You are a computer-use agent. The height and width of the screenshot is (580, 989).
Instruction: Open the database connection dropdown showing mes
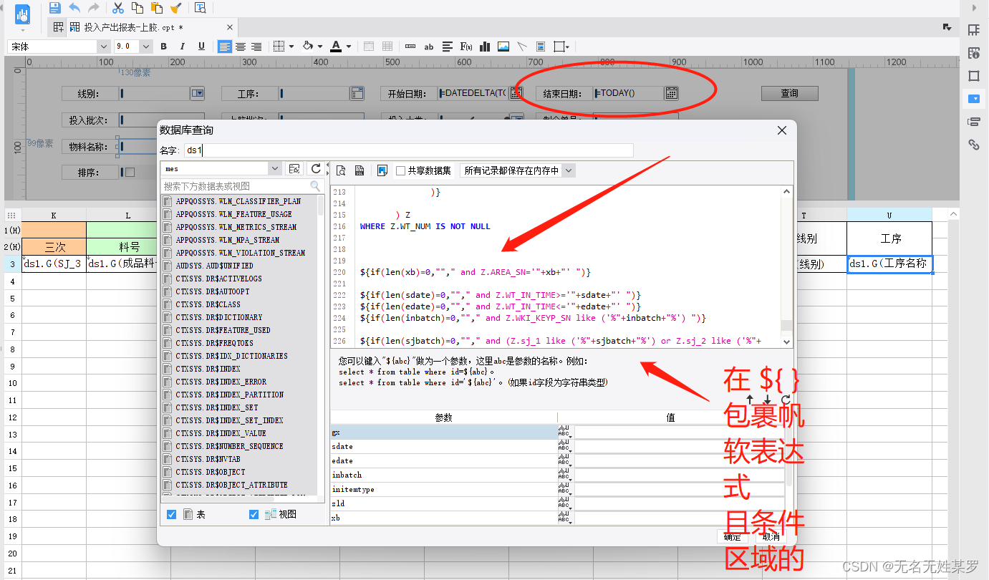click(x=275, y=168)
